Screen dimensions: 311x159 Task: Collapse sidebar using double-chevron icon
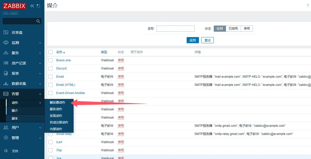click(x=32, y=6)
